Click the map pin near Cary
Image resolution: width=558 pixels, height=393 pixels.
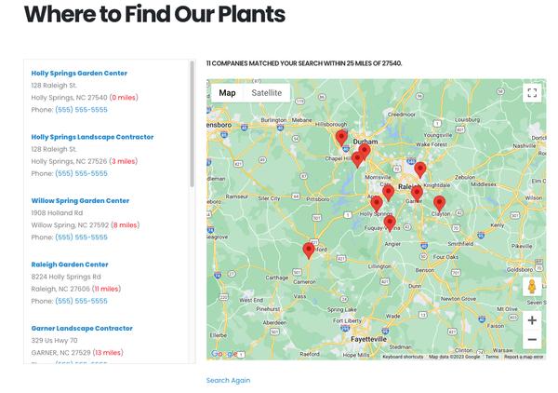(388, 193)
